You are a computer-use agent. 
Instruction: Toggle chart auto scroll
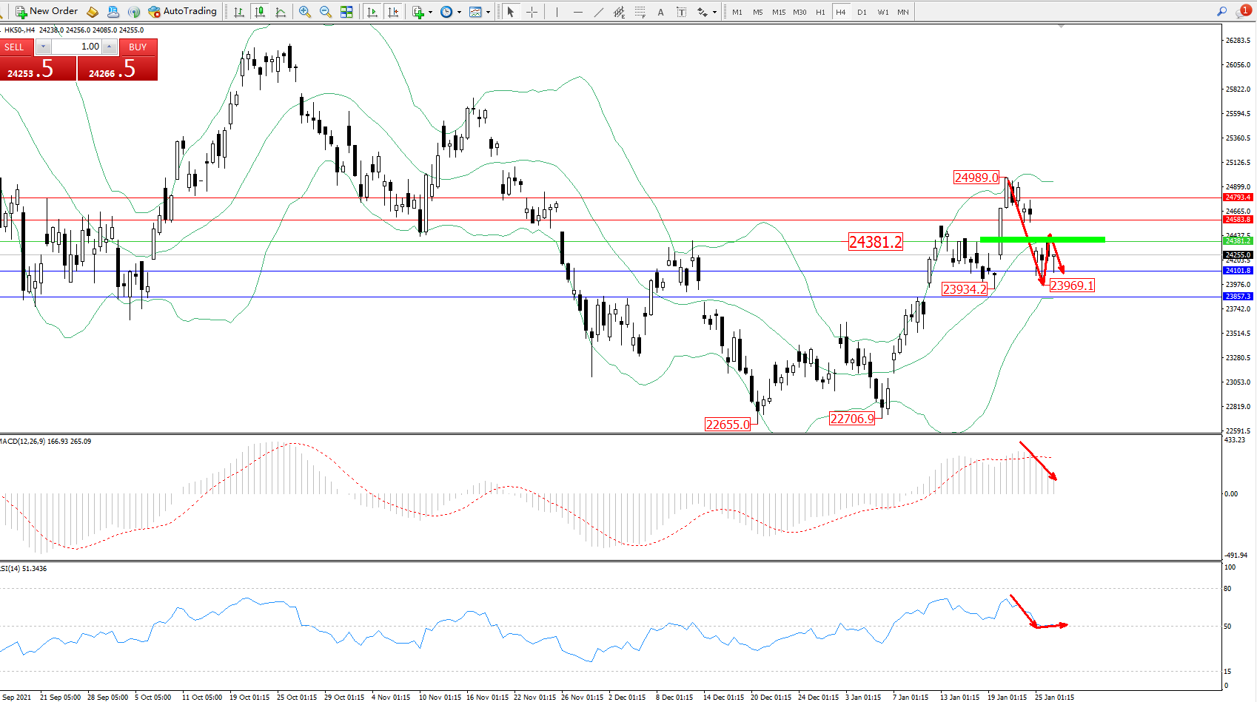tap(372, 12)
